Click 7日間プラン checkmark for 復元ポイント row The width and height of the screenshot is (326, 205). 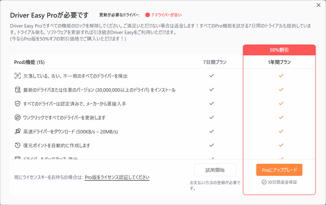(x=212, y=145)
